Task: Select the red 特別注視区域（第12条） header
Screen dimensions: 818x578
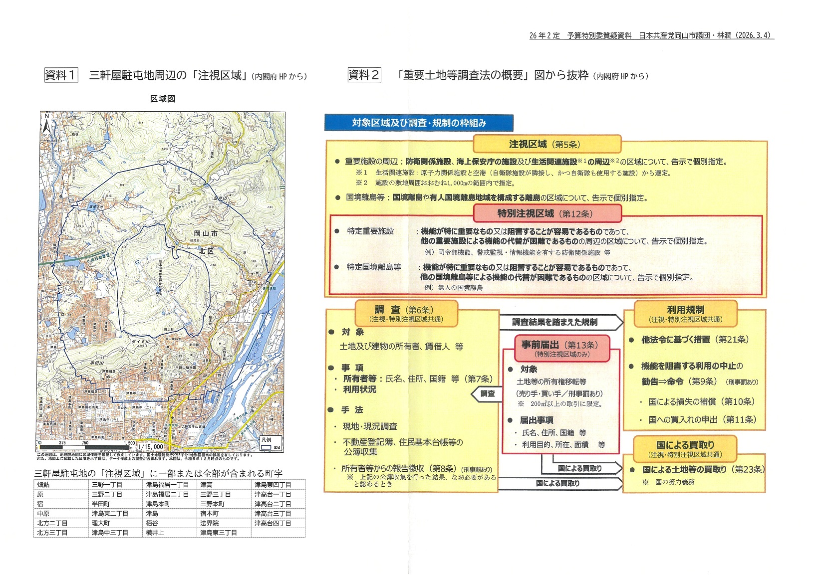Action: (546, 213)
